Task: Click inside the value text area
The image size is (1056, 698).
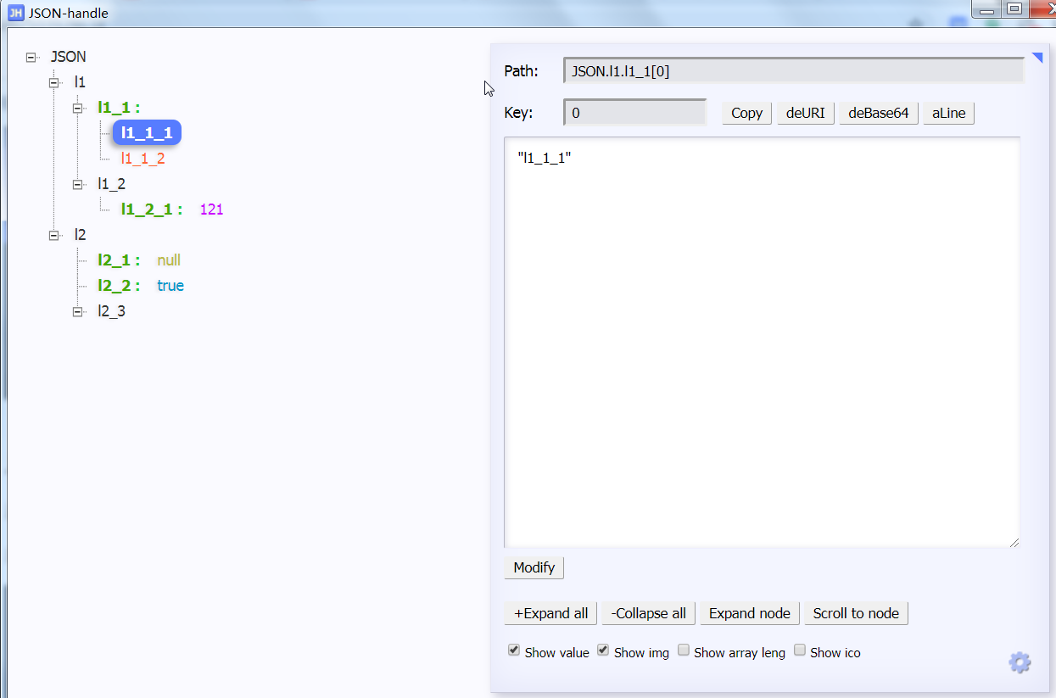Action: (x=762, y=342)
